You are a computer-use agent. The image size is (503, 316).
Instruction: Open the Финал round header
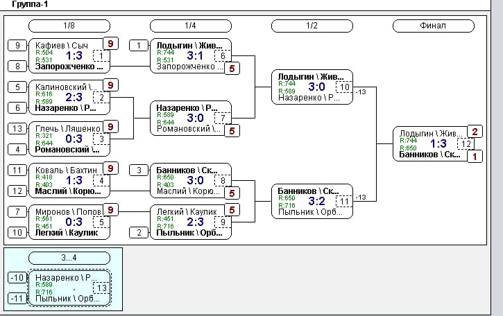[x=433, y=26]
